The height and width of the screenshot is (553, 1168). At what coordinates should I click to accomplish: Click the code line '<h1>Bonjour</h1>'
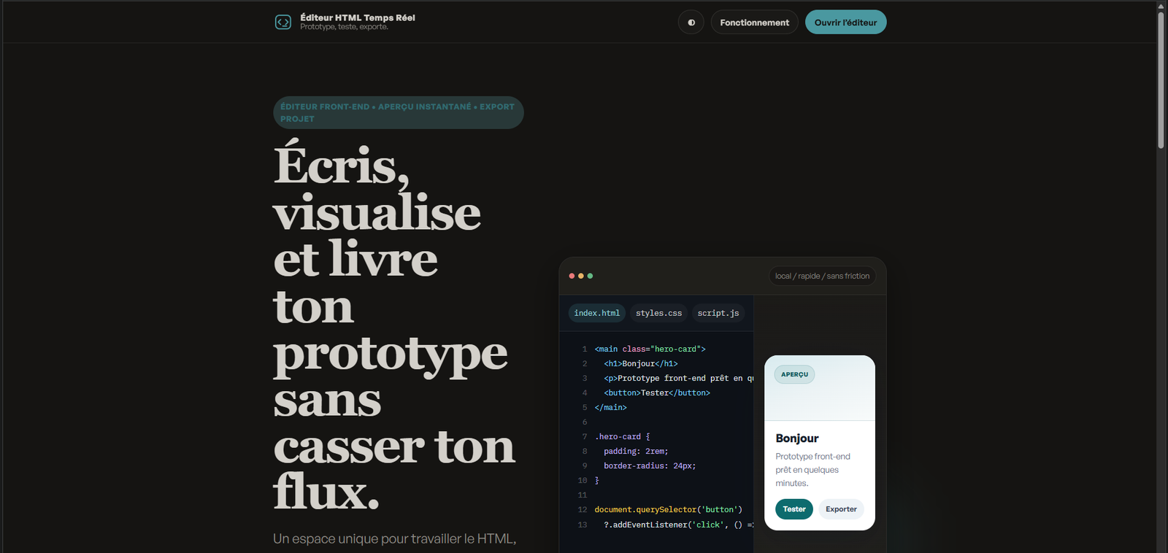click(641, 363)
